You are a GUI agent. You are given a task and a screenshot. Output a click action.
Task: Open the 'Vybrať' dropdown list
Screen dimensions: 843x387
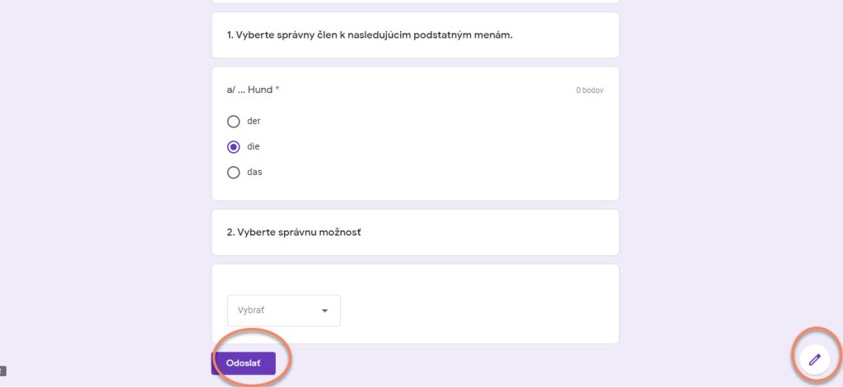click(283, 311)
